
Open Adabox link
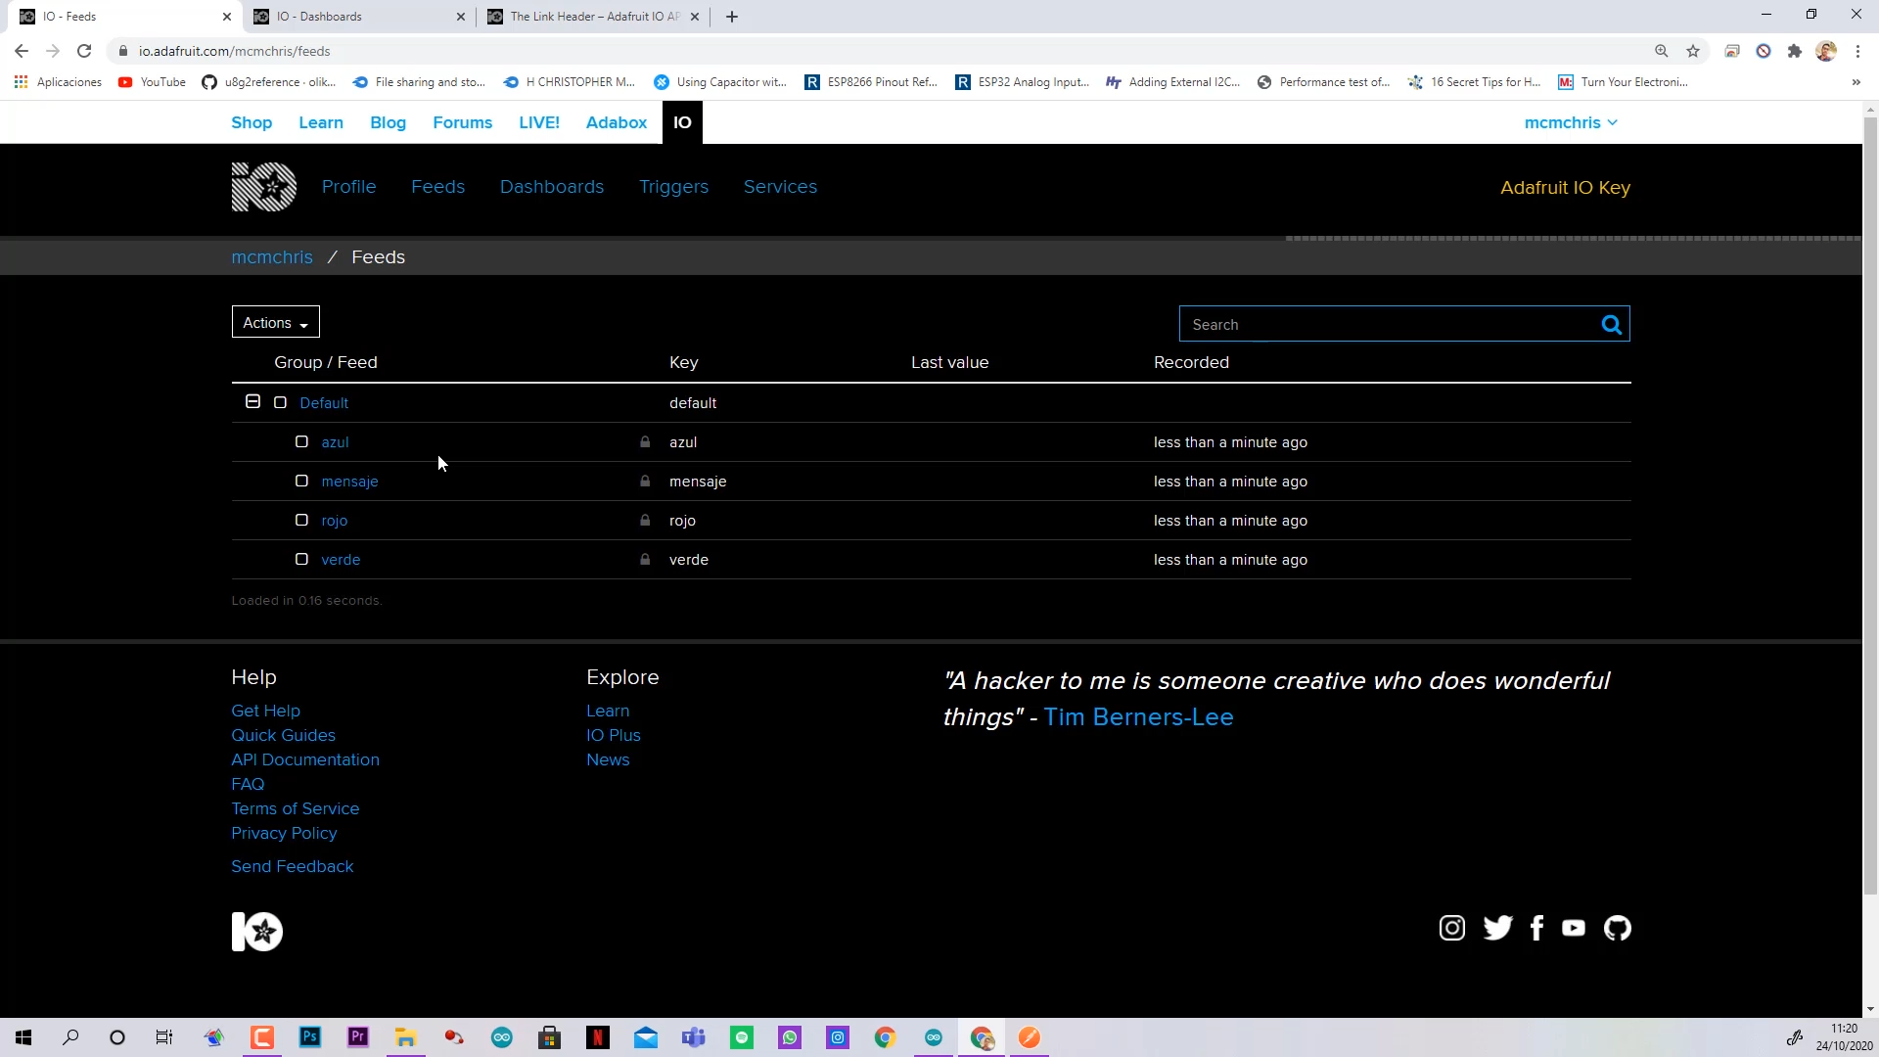point(617,123)
